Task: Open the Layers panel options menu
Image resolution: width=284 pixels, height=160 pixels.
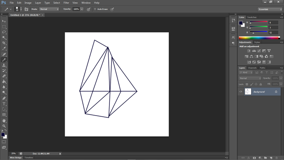Action: 281,68
